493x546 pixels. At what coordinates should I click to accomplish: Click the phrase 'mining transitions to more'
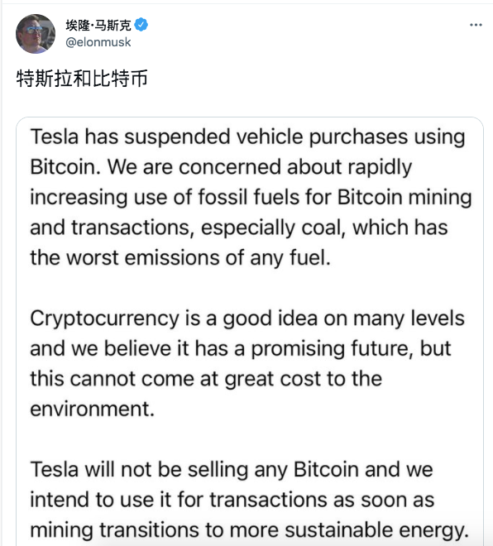coord(154,530)
